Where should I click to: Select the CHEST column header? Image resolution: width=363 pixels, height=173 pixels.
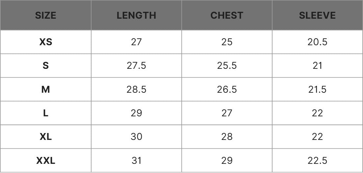(x=227, y=15)
